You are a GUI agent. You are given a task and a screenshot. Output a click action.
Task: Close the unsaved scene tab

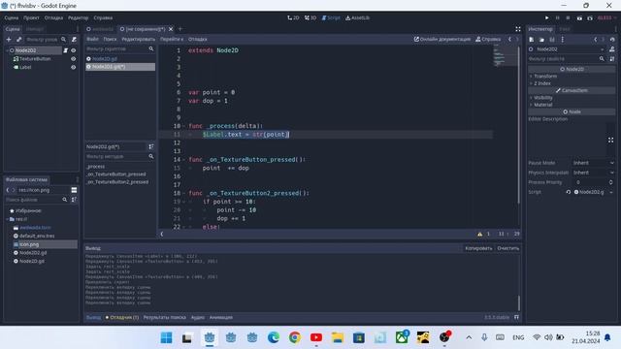[x=171, y=29]
